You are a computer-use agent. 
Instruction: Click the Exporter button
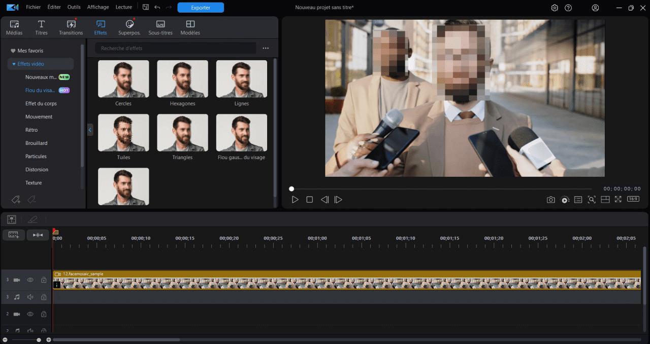(x=200, y=8)
